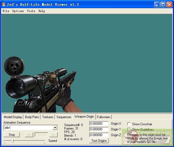The width and height of the screenshot is (174, 147).
Task: Open the File menu
Action: pyautogui.click(x=6, y=11)
